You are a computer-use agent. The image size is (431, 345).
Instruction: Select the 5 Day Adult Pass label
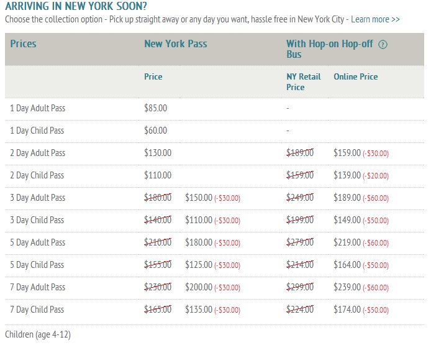click(x=38, y=242)
